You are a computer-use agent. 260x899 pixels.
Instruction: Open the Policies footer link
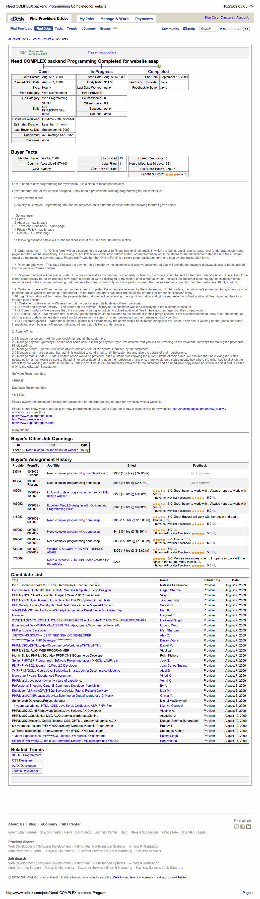[x=182, y=877]
